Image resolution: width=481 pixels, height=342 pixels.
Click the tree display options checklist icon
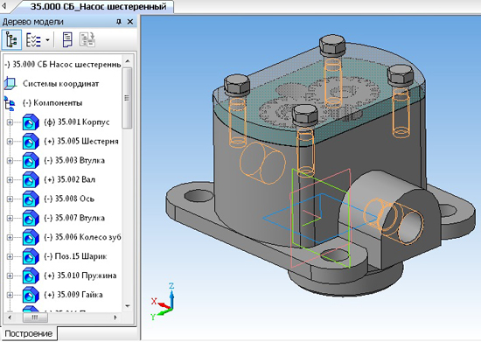click(x=33, y=40)
